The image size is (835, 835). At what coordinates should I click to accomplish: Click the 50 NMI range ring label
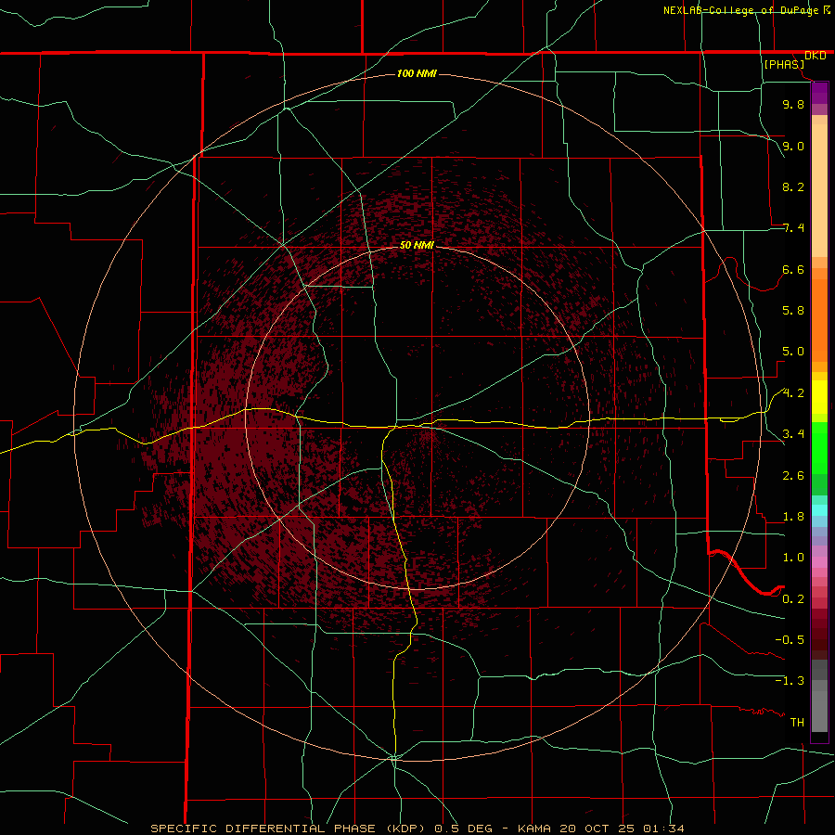[417, 245]
